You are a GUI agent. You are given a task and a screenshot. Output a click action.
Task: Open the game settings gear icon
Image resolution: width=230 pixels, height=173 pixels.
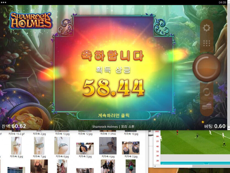(207, 28)
